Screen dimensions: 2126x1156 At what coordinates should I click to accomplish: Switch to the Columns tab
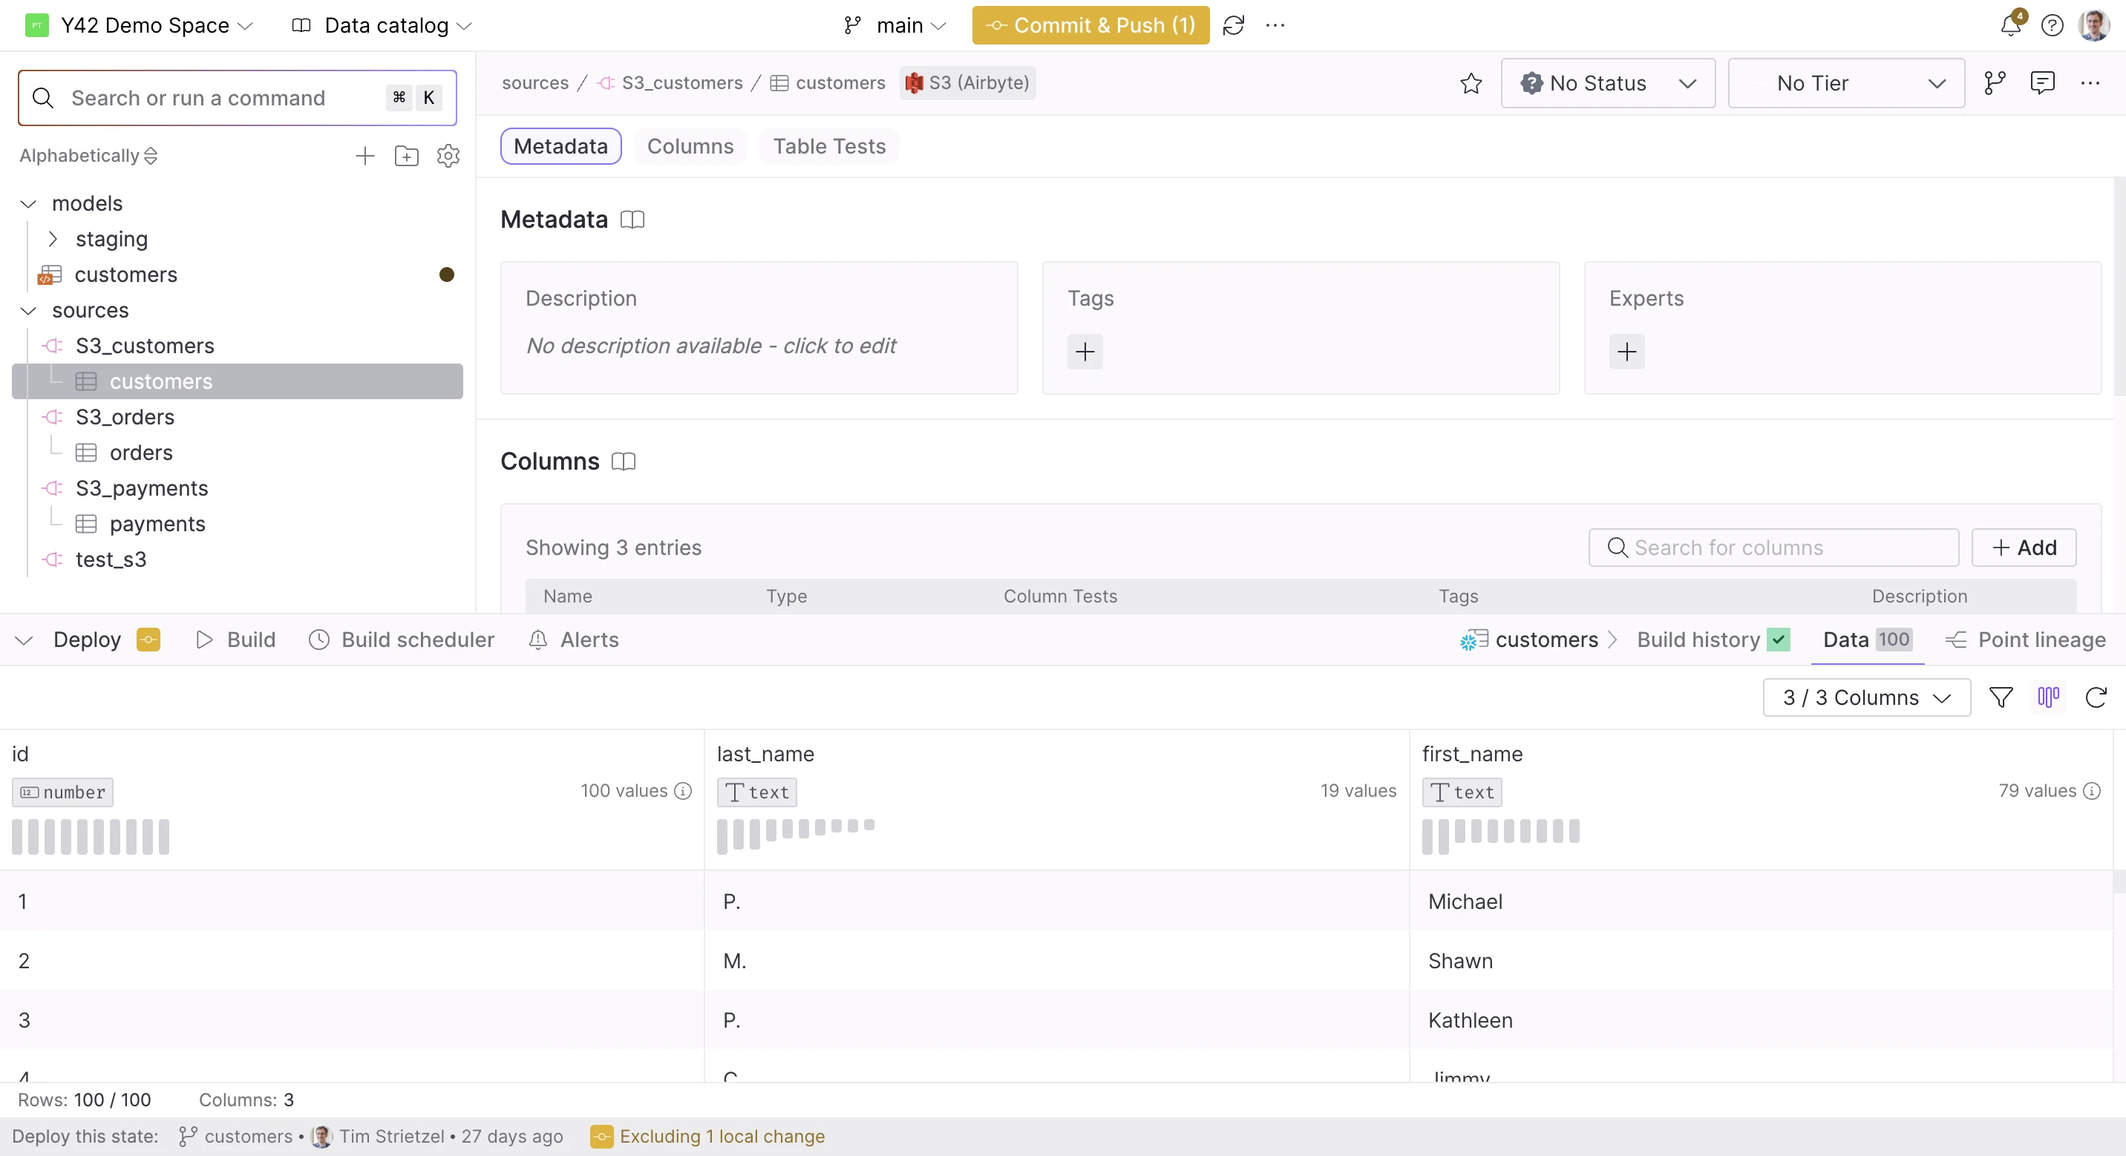coord(690,147)
